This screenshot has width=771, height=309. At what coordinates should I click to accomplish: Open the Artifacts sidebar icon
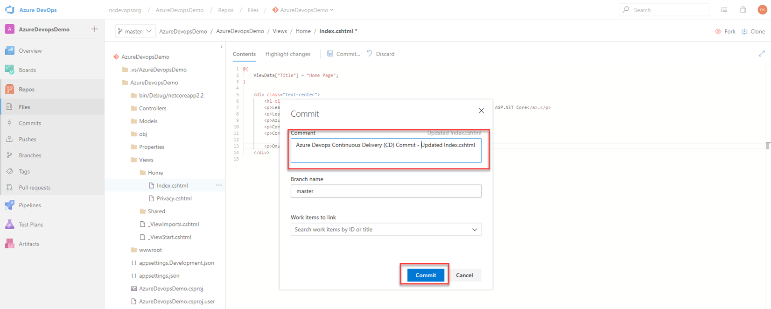pos(9,244)
